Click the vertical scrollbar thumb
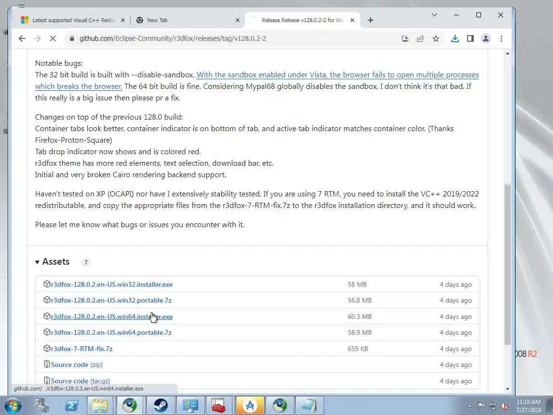The width and height of the screenshot is (553, 415). pos(507,264)
